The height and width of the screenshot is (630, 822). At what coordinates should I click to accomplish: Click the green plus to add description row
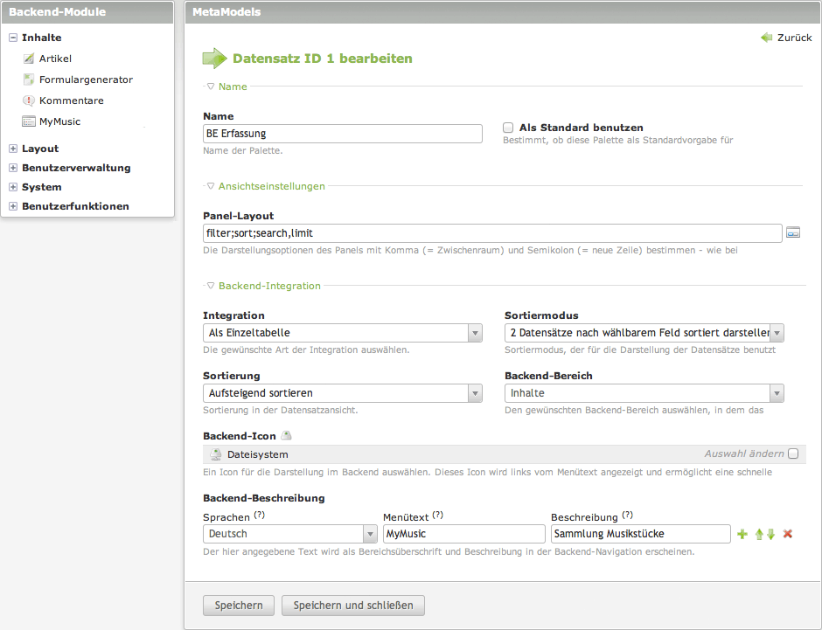click(x=742, y=534)
